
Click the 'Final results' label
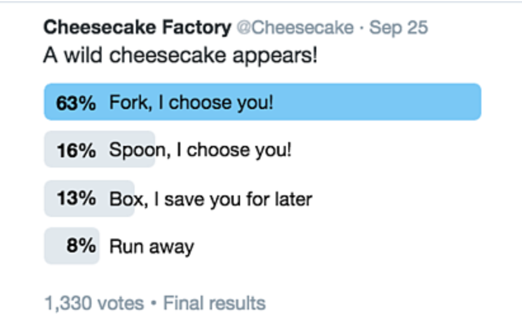[214, 303]
